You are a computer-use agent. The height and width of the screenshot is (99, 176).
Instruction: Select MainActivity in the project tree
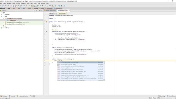click(13, 20)
